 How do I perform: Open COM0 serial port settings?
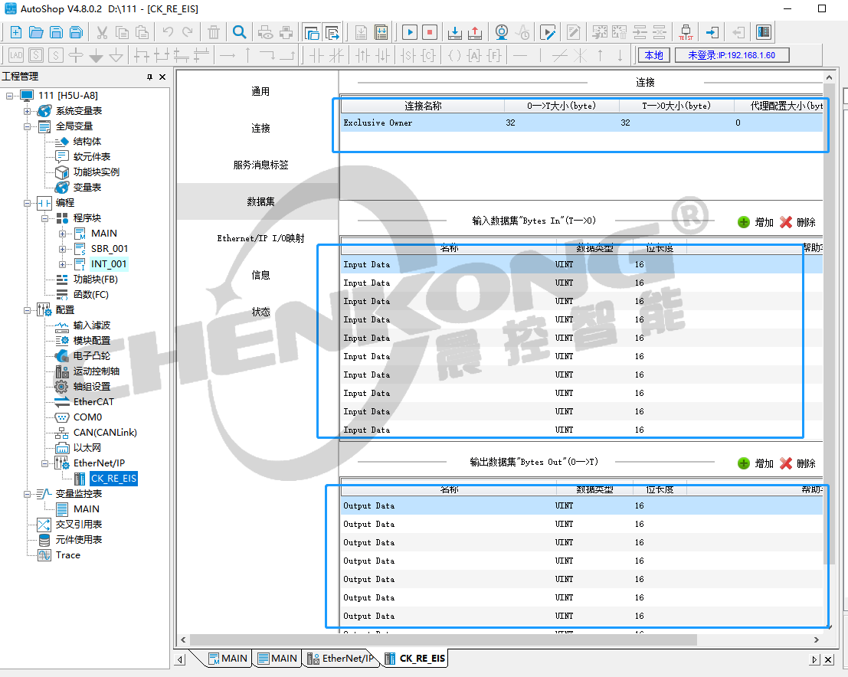tap(87, 417)
